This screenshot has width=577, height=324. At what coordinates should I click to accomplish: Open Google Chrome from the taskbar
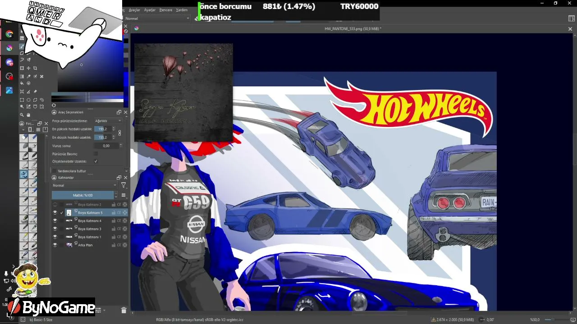(9, 34)
